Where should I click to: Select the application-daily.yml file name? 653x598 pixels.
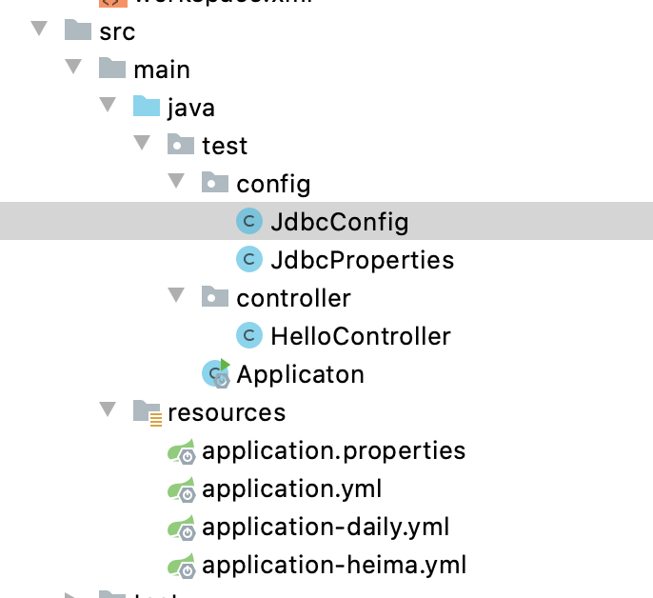pos(326,527)
